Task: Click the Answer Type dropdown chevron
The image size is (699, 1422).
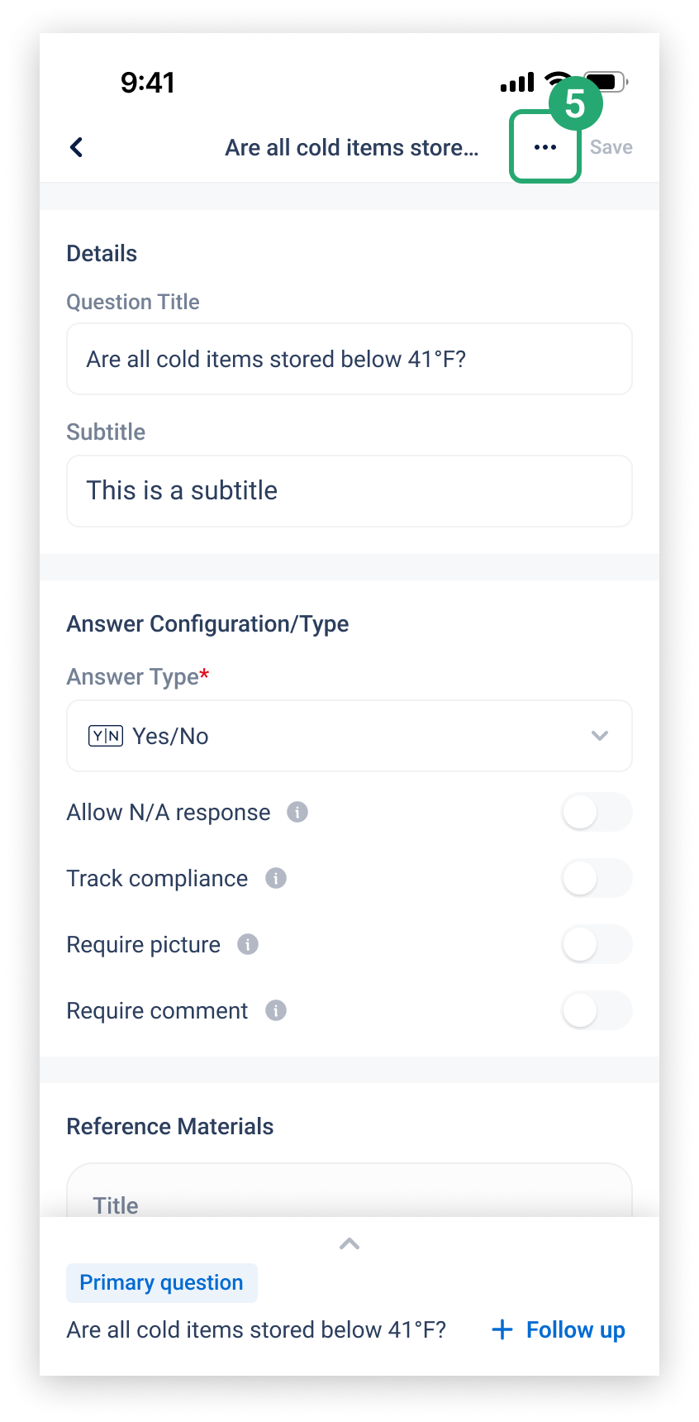Action: coord(600,736)
